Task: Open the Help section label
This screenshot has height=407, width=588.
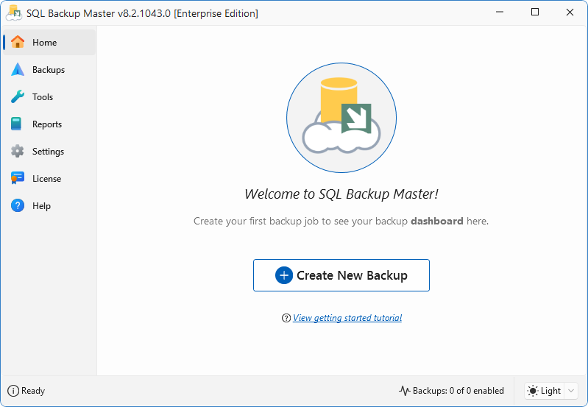Action: pos(41,206)
